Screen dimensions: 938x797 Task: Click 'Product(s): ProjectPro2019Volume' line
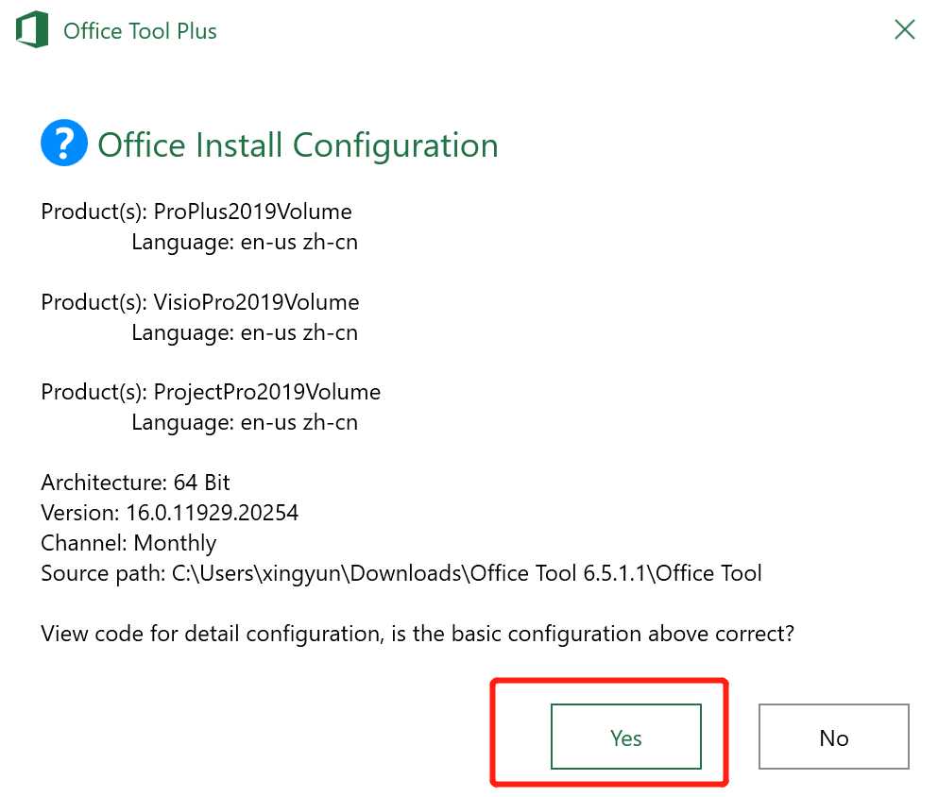[x=211, y=392]
